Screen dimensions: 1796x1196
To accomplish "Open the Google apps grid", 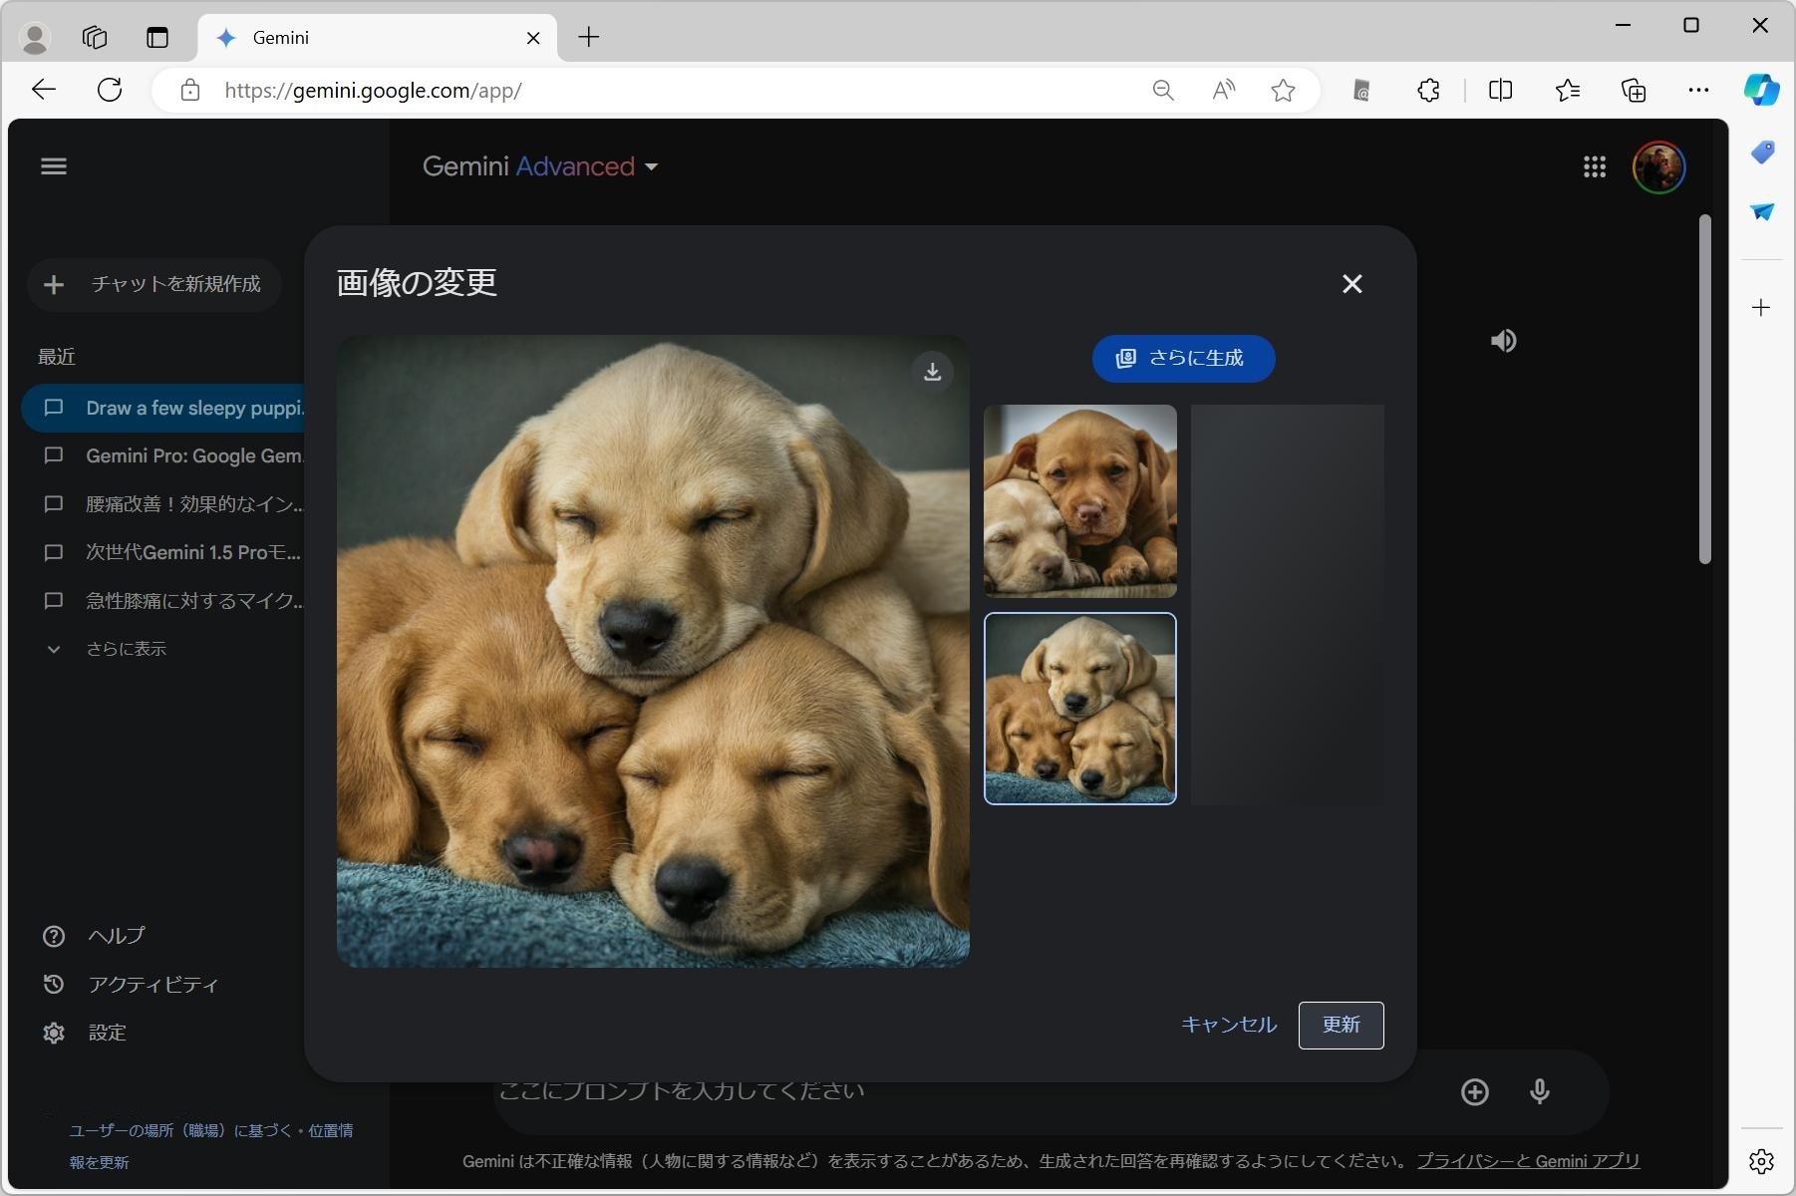I will (1594, 166).
